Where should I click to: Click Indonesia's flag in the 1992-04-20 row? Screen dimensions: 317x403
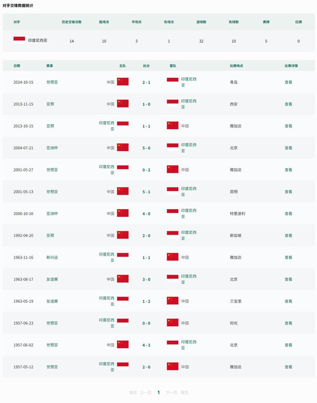click(x=172, y=235)
